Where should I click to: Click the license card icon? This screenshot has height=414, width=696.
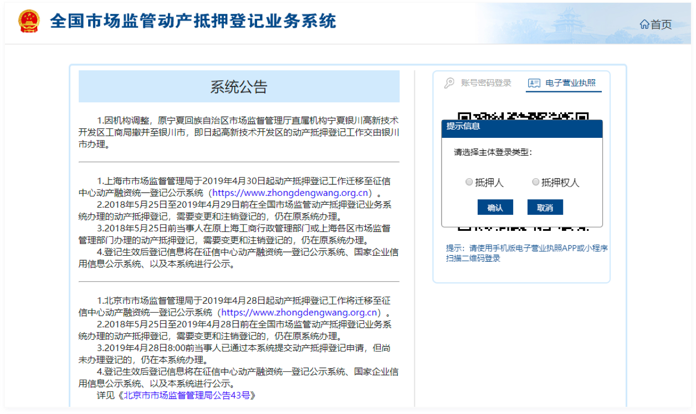[534, 83]
